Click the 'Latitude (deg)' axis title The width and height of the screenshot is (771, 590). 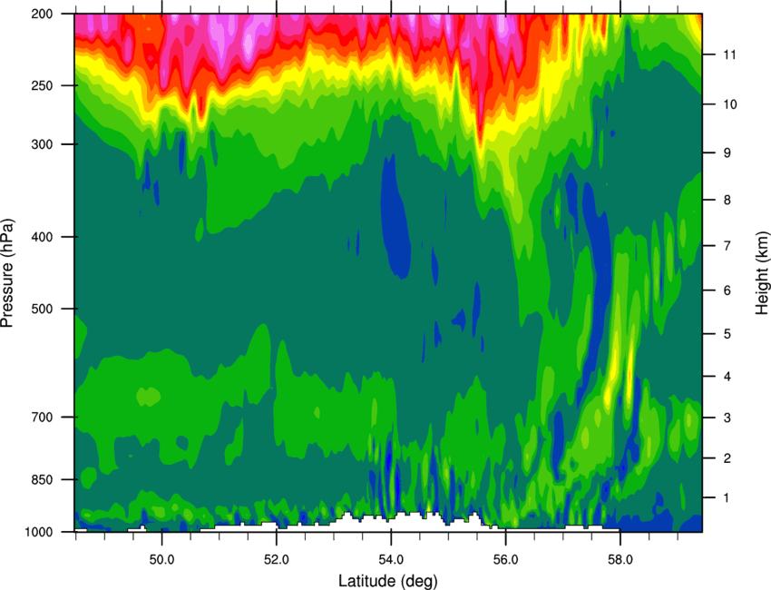[x=387, y=581]
